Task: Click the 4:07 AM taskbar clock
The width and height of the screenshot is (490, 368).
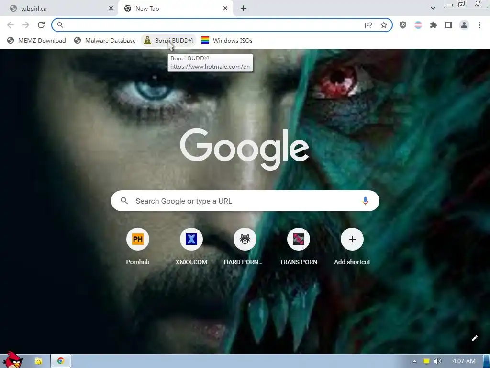Action: [464, 361]
